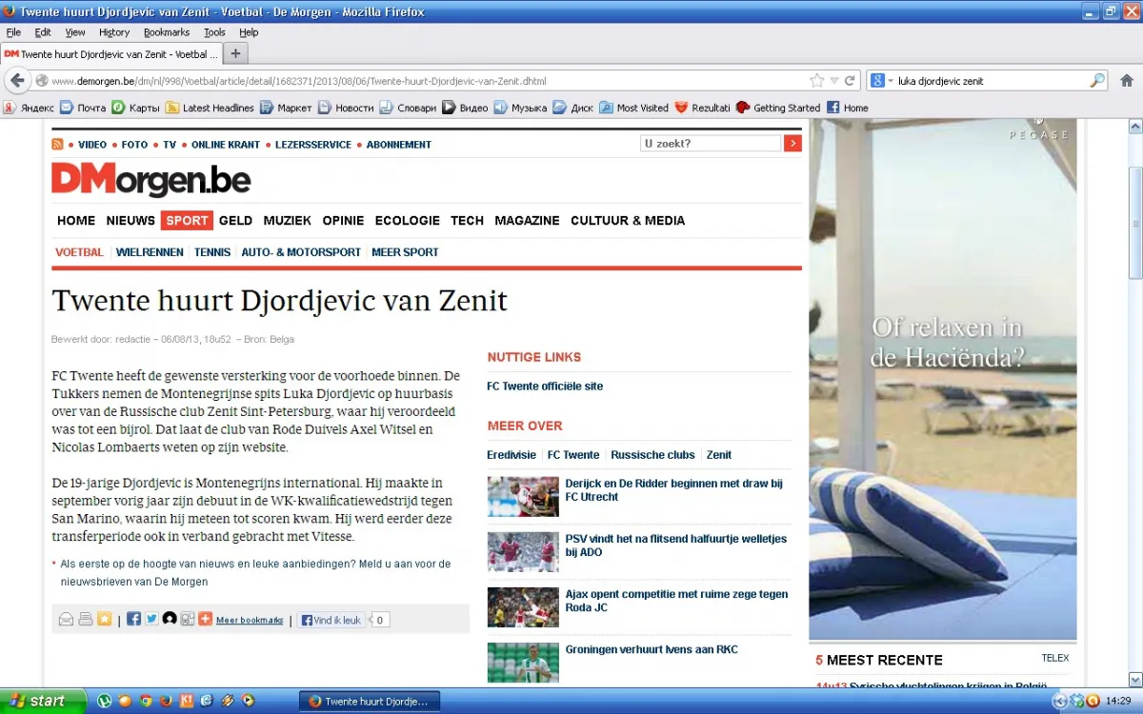Click the page vertical scrollbar thumb
Viewport: 1143px width, 714px height.
pos(1134,224)
